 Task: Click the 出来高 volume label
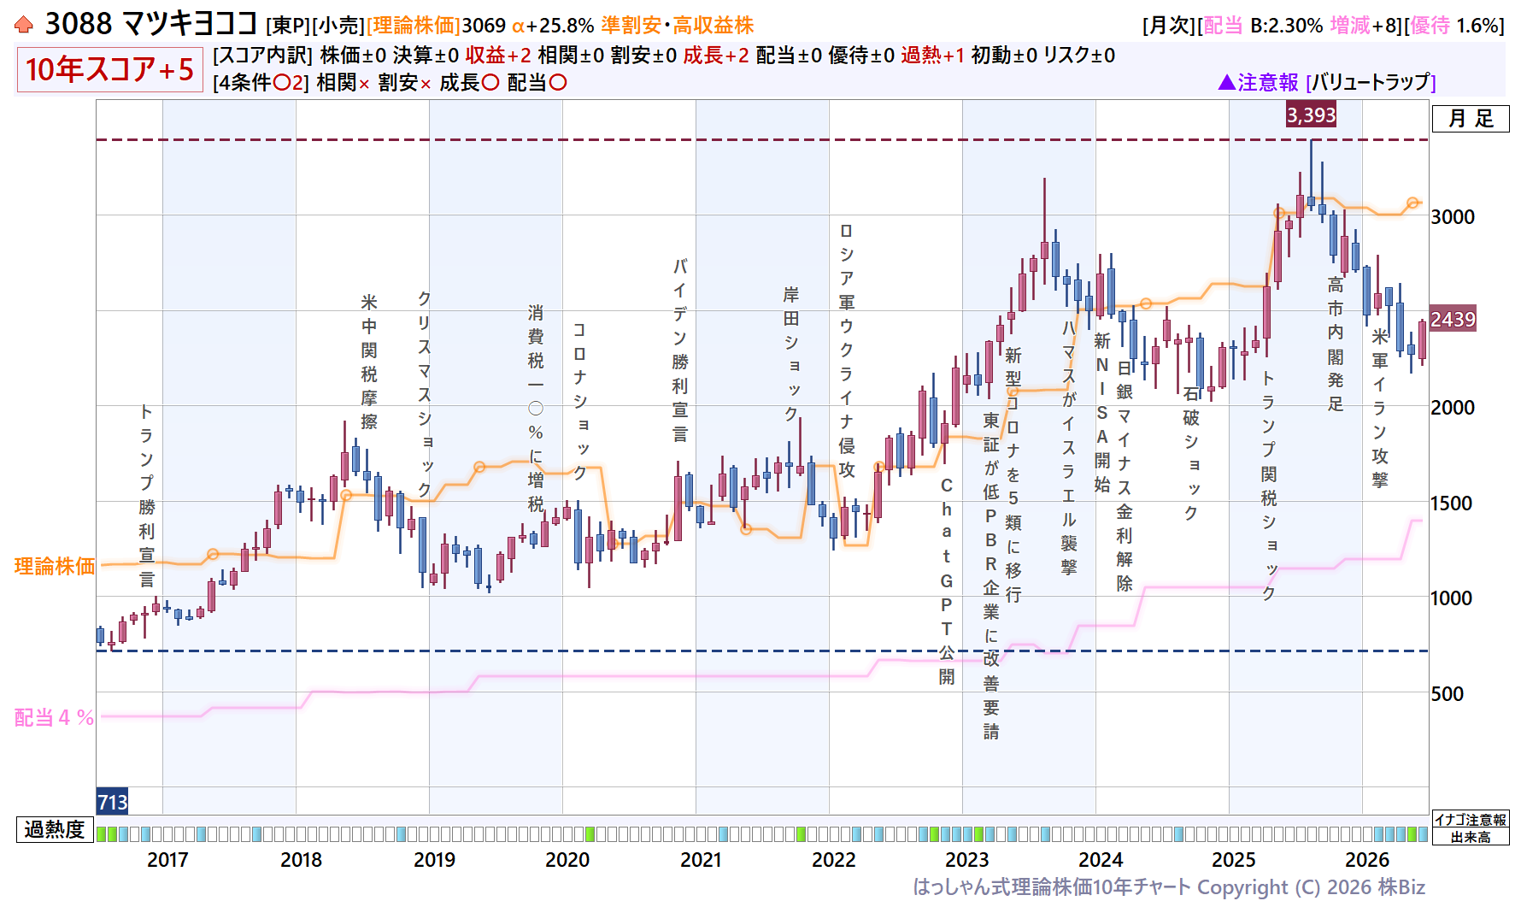pos(1471,837)
